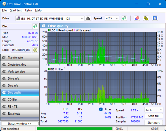Click the Extra tests sidebar icon
The height and width of the screenshot is (131, 166).
coord(4,114)
